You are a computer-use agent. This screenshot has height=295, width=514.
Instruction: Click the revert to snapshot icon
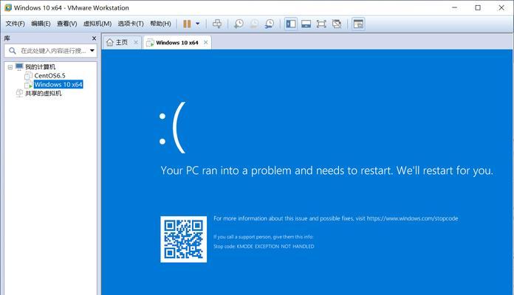pyautogui.click(x=254, y=24)
